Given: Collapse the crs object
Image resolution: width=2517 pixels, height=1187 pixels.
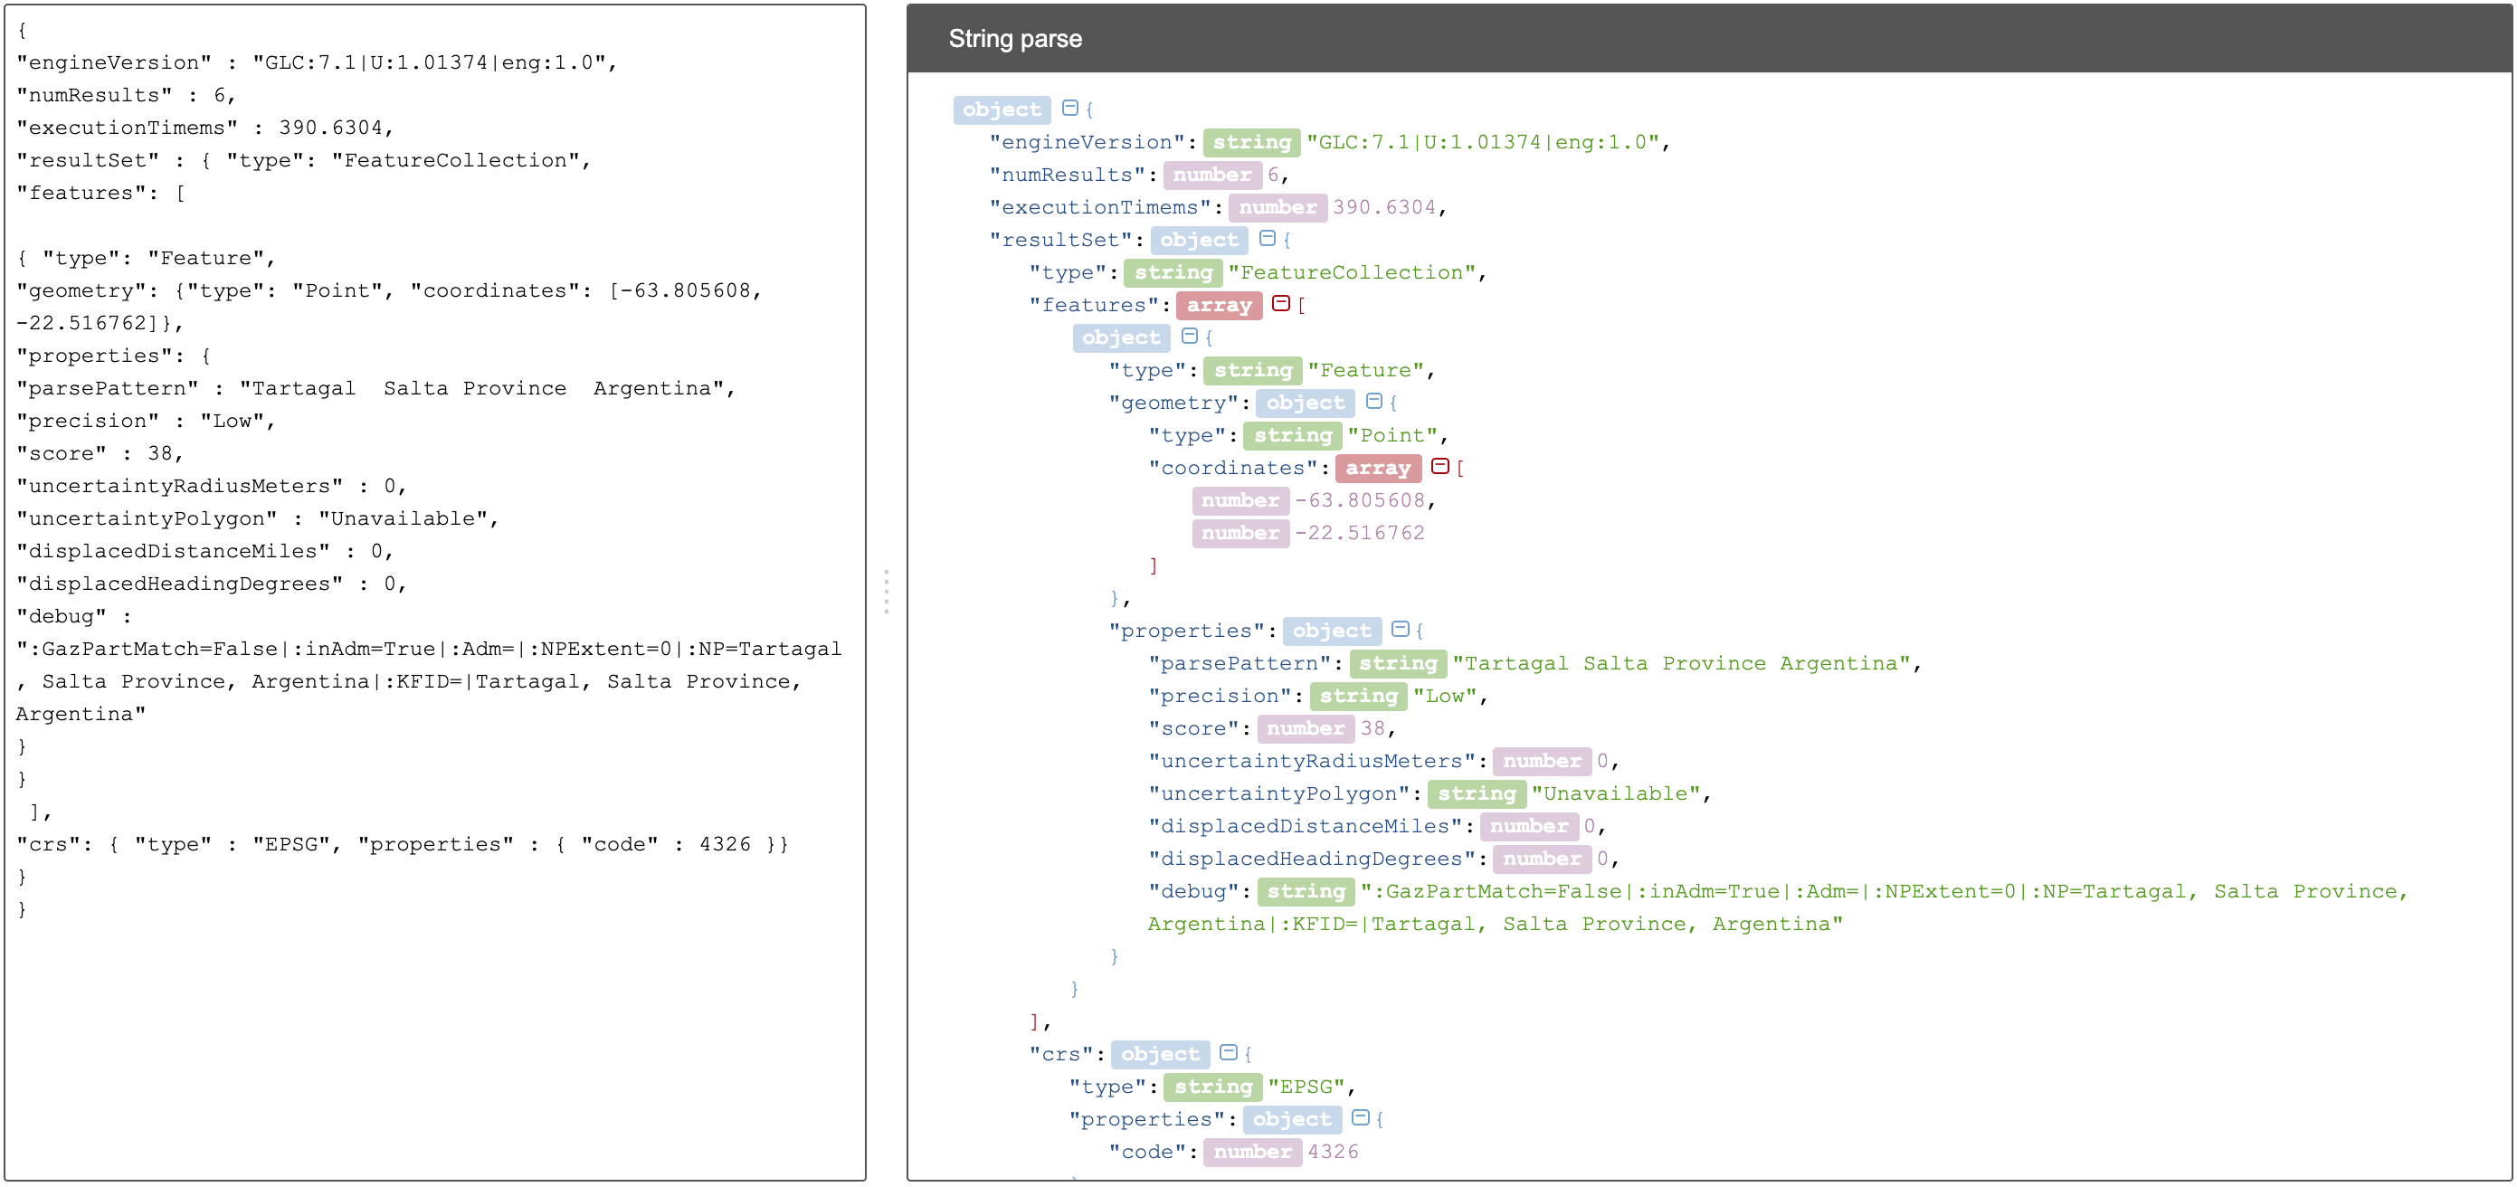Looking at the screenshot, I should [x=1230, y=1053].
